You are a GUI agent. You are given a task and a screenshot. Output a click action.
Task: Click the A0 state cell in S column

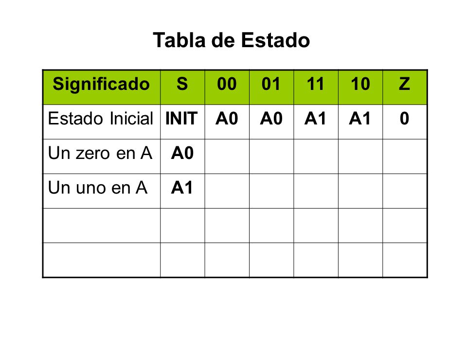(182, 157)
